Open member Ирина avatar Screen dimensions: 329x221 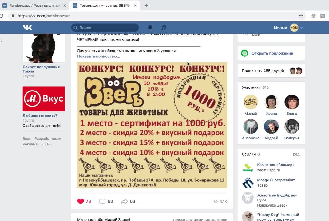271,102
